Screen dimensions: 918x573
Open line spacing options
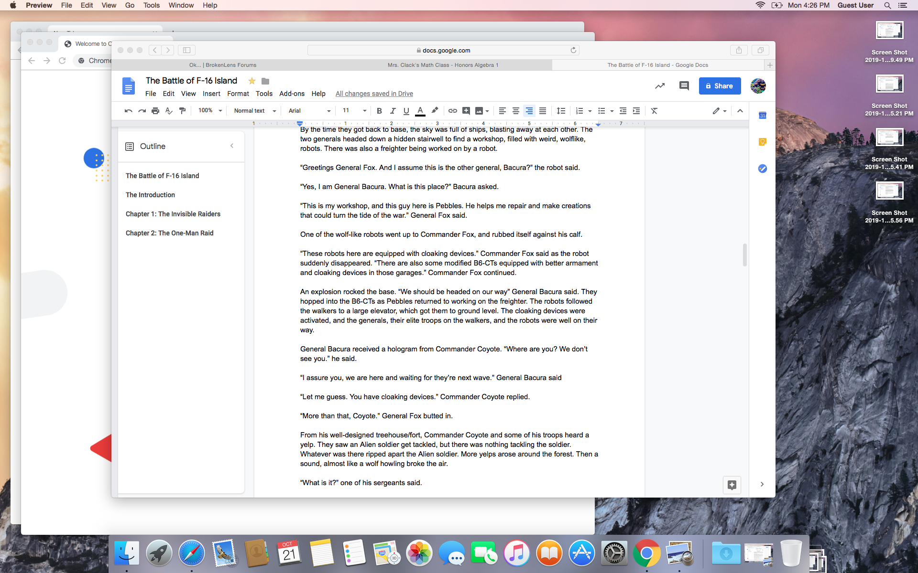coord(561,111)
